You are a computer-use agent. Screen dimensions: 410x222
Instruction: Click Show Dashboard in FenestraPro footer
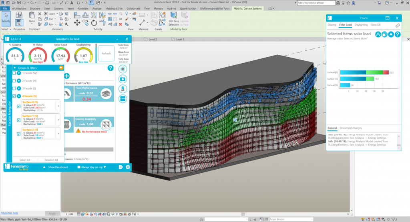click(58, 167)
